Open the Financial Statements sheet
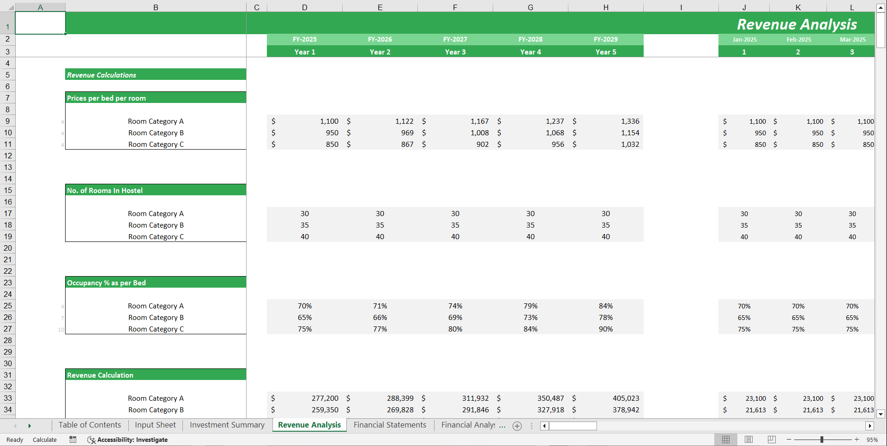Image resolution: width=887 pixels, height=446 pixels. pyautogui.click(x=390, y=425)
